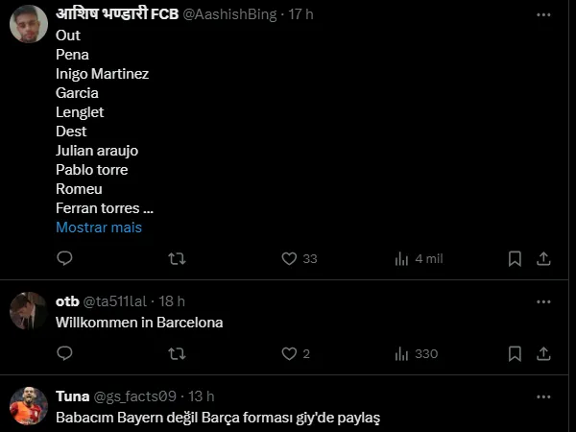Screen dimensions: 576x432
Task: Open otb's profile picture
Action: [x=28, y=310]
